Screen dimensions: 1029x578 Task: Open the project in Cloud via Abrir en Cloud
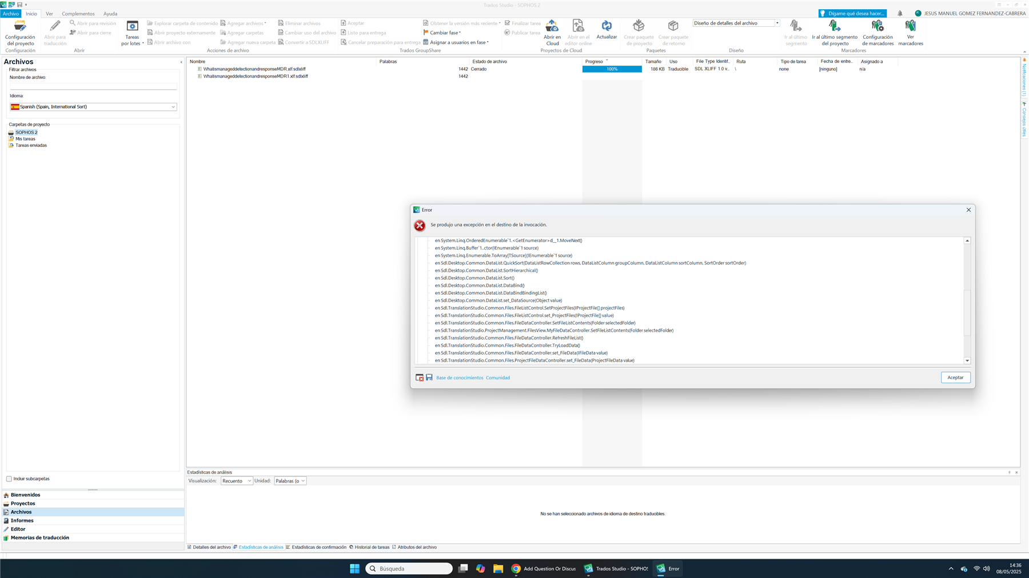(551, 33)
